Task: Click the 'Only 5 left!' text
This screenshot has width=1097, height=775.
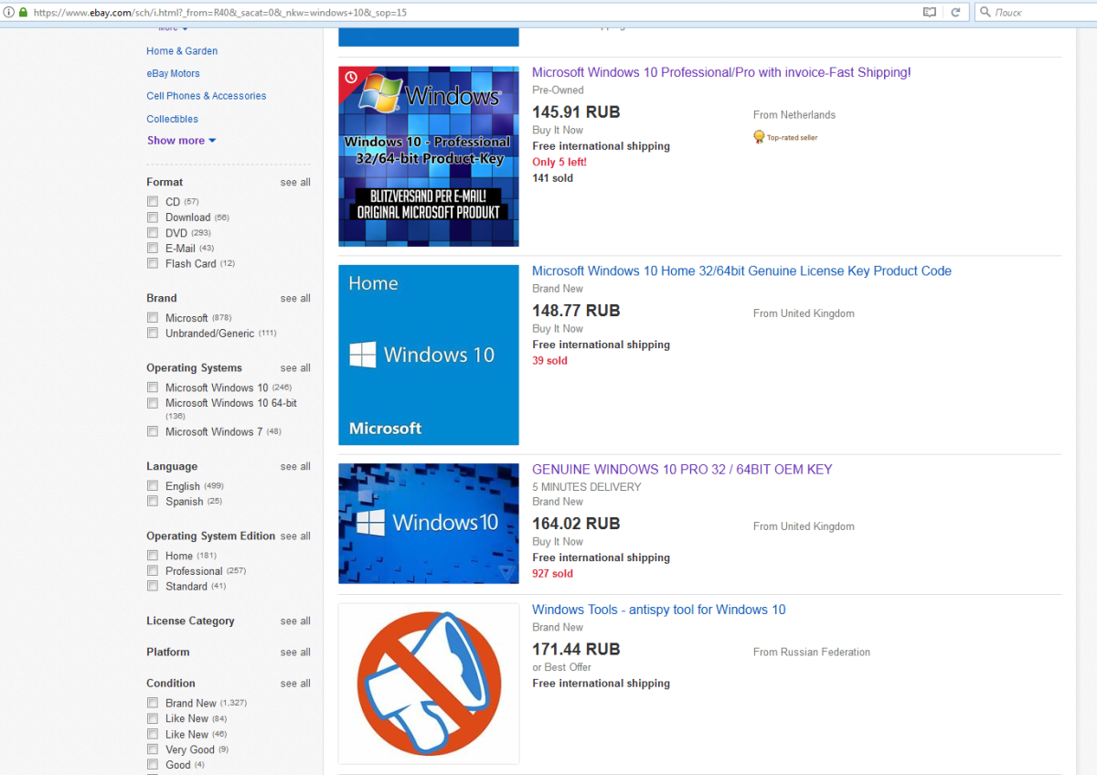Action: 559,162
